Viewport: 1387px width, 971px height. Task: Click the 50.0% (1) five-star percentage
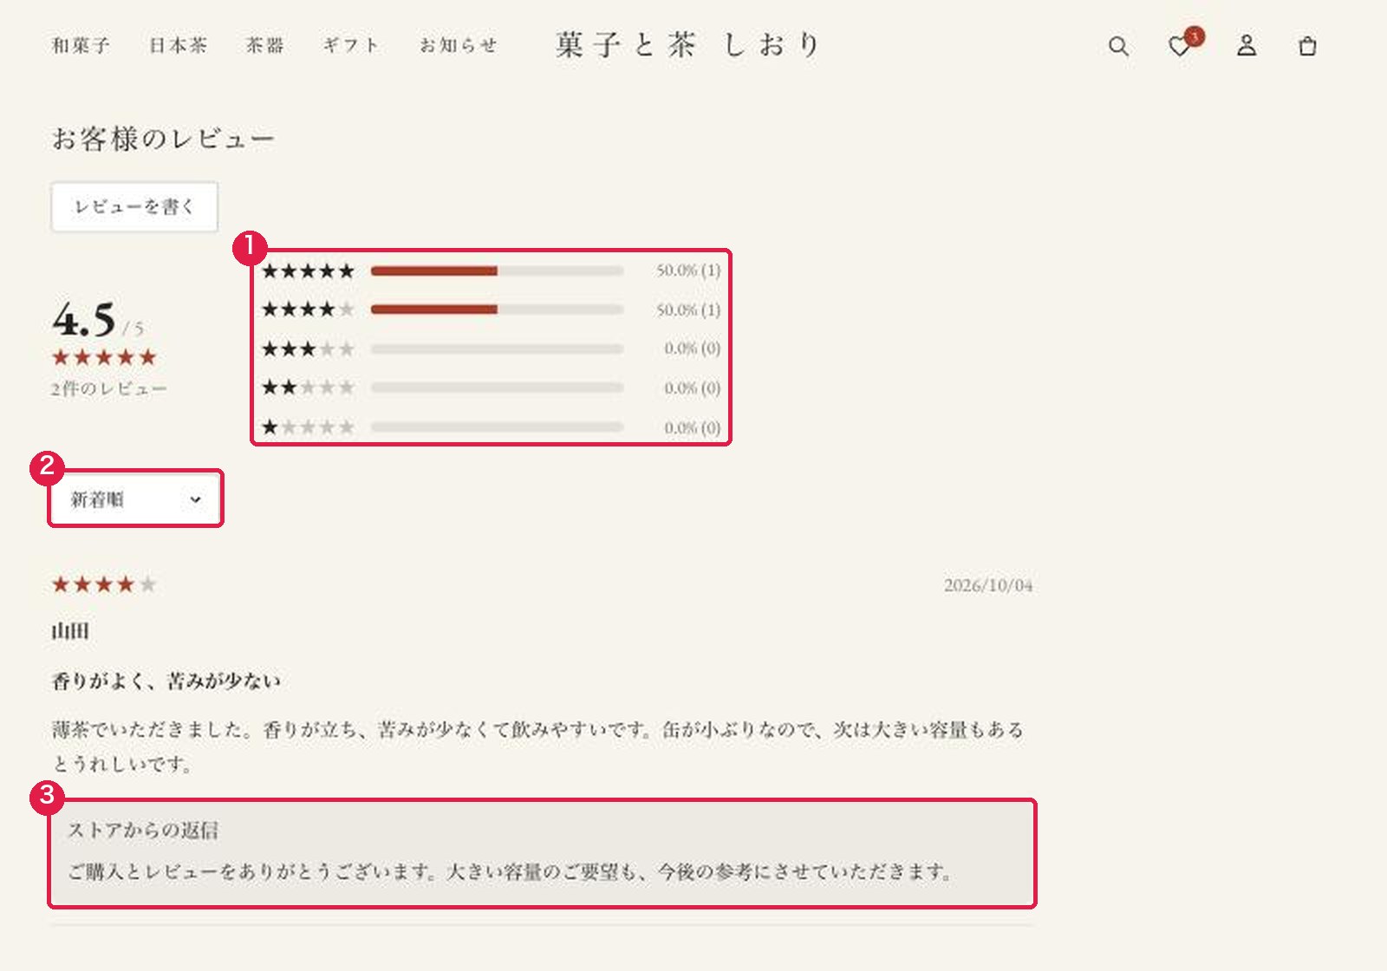click(688, 270)
